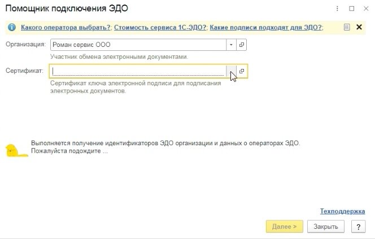Expand the Организация dropdown list
This screenshot has height=239, width=375.
[231, 45]
